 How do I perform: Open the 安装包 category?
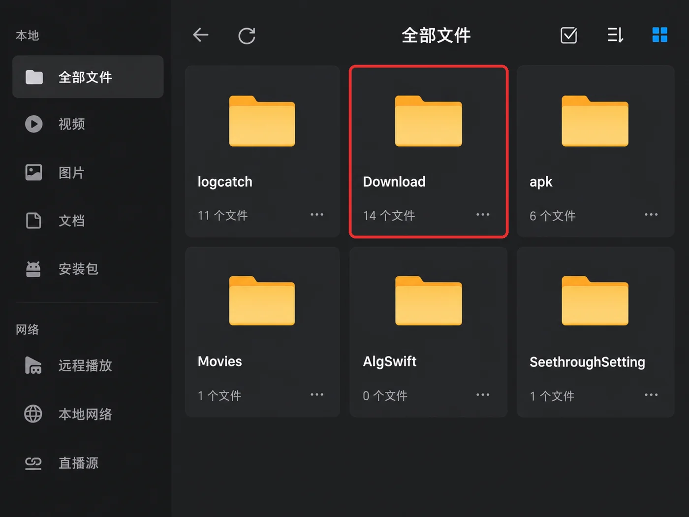pos(88,269)
